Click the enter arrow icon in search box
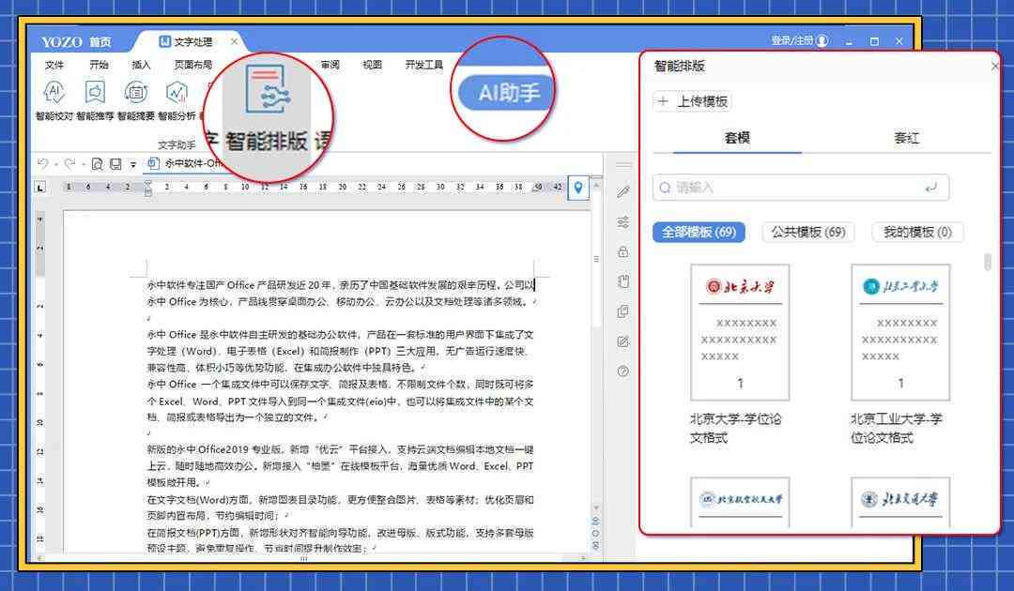 930,188
